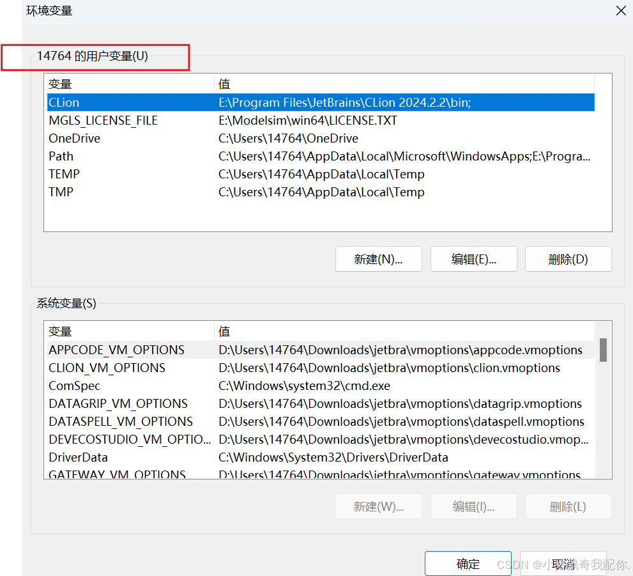Select the CLION_VM_OPTIONS system variable
The image size is (633, 576).
coord(107,368)
